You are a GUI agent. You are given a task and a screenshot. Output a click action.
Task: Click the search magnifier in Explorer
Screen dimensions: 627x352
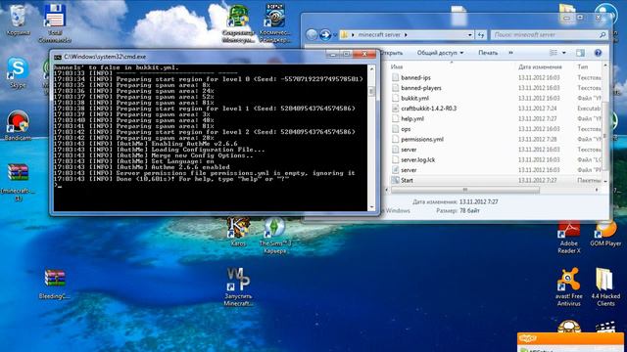pos(603,35)
